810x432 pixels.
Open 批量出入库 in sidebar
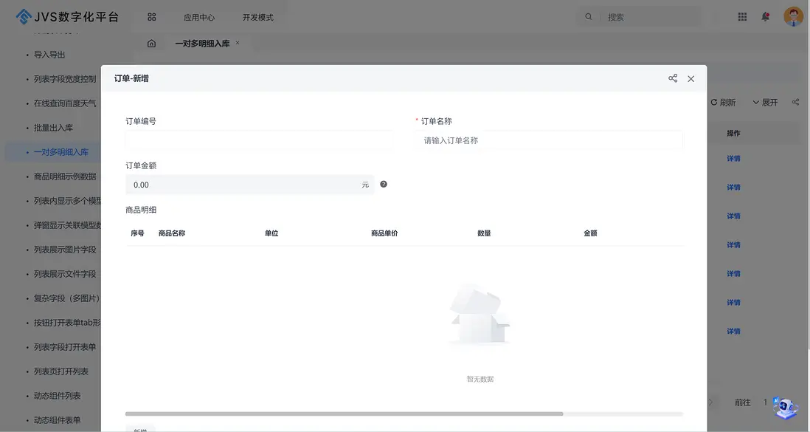click(x=53, y=127)
